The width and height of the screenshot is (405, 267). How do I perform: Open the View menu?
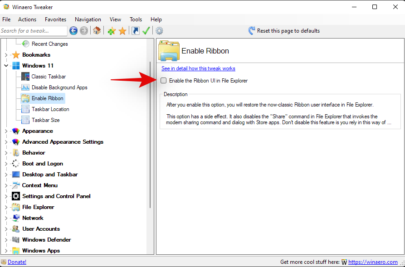pyautogui.click(x=115, y=19)
